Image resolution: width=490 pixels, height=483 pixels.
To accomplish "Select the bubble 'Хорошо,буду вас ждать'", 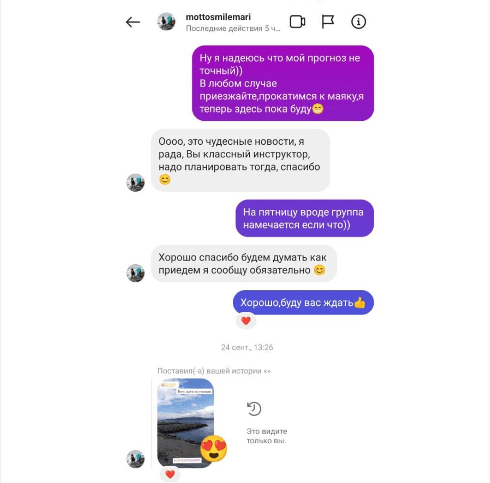I will pos(303,302).
